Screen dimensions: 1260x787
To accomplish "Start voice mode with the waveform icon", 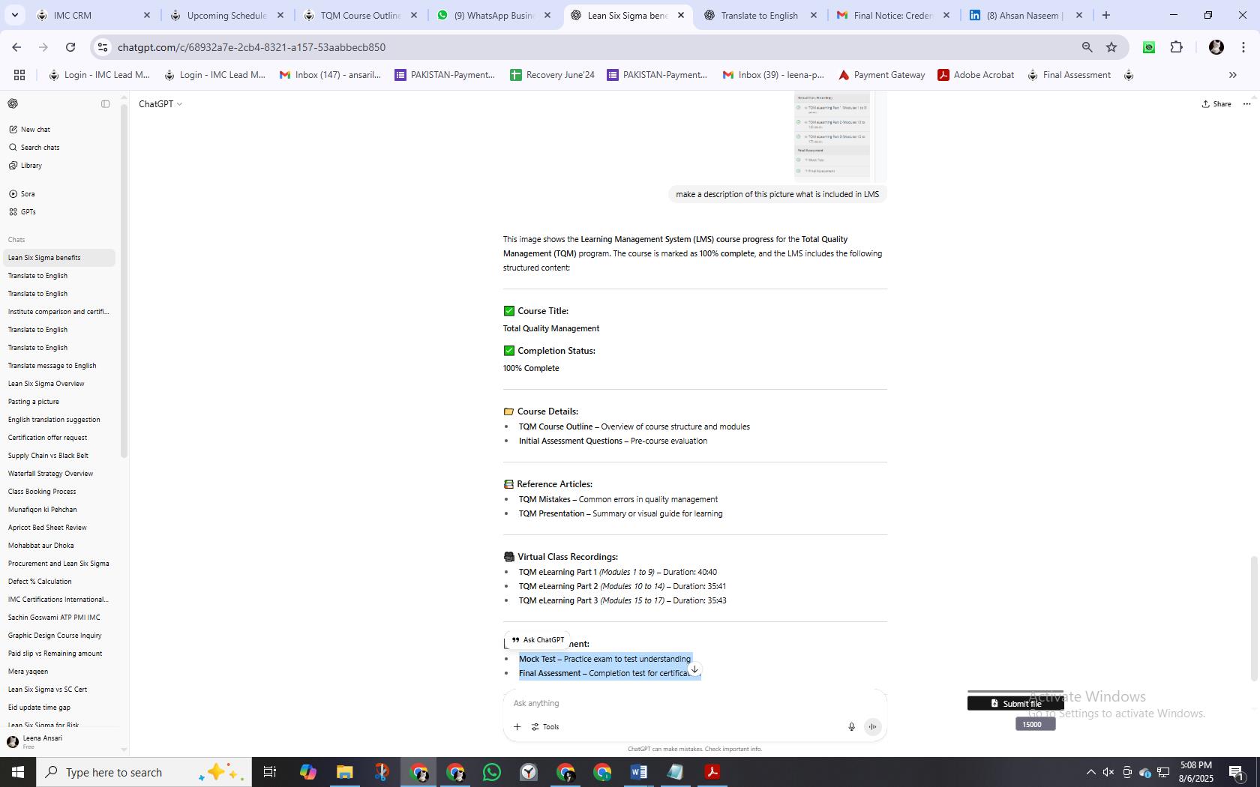I will pyautogui.click(x=872, y=726).
